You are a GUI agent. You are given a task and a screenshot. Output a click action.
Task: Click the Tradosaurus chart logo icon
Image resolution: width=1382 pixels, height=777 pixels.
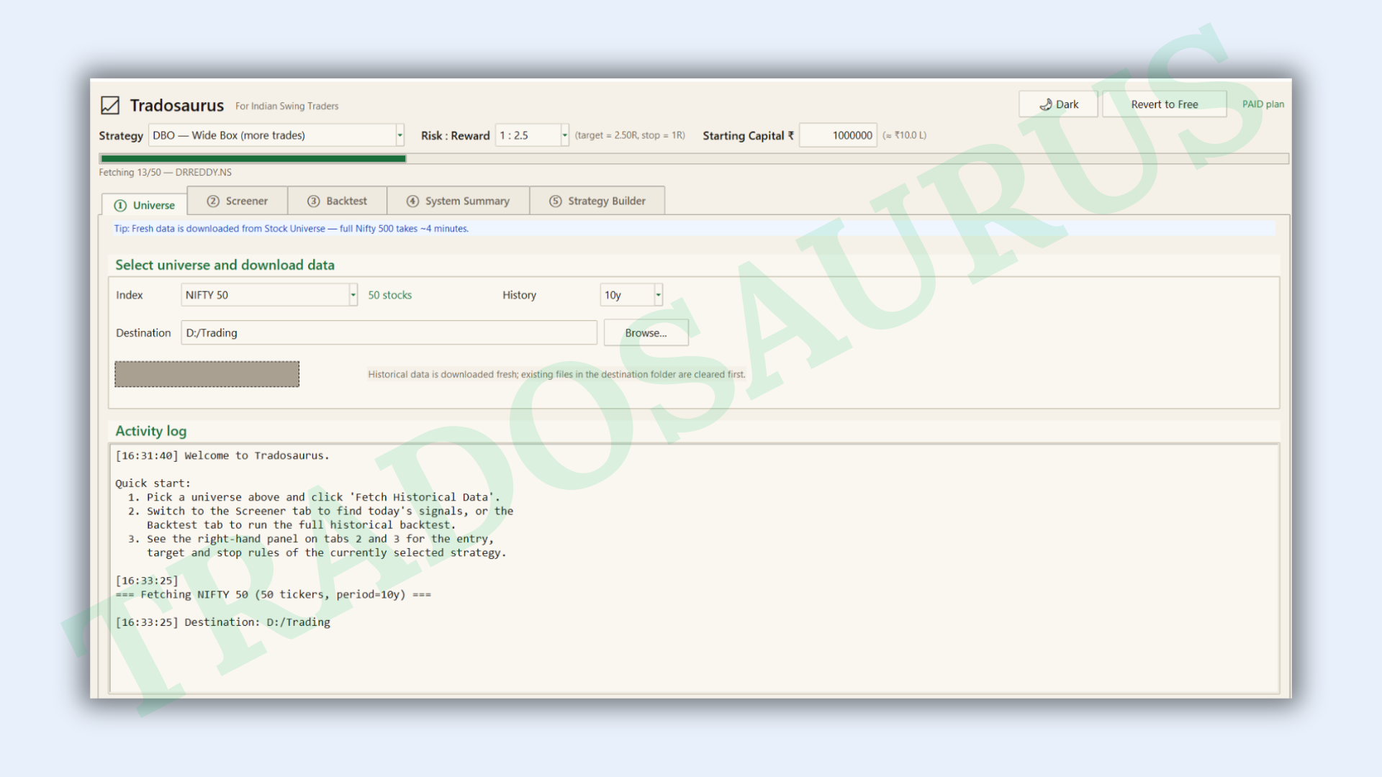[x=110, y=105]
